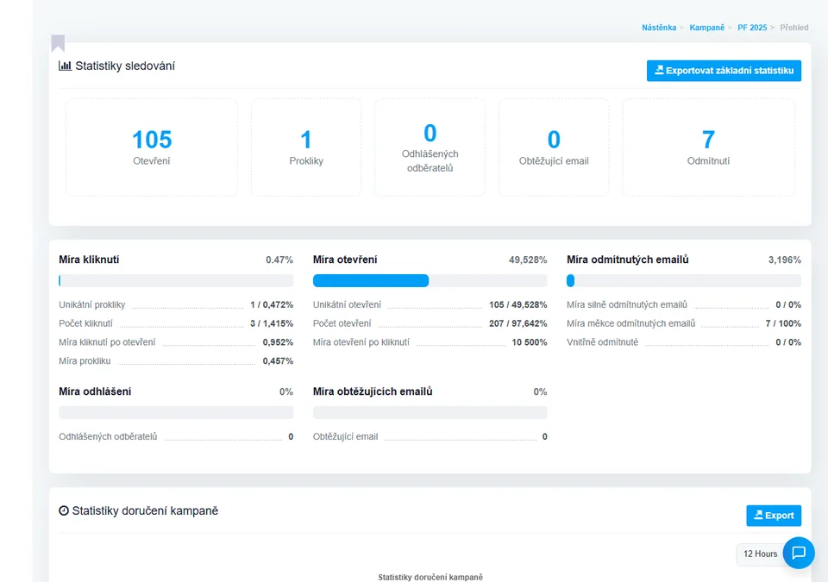The width and height of the screenshot is (828, 582).
Task: Select the '7 Odmítnutí' statistic card
Action: [x=707, y=147]
